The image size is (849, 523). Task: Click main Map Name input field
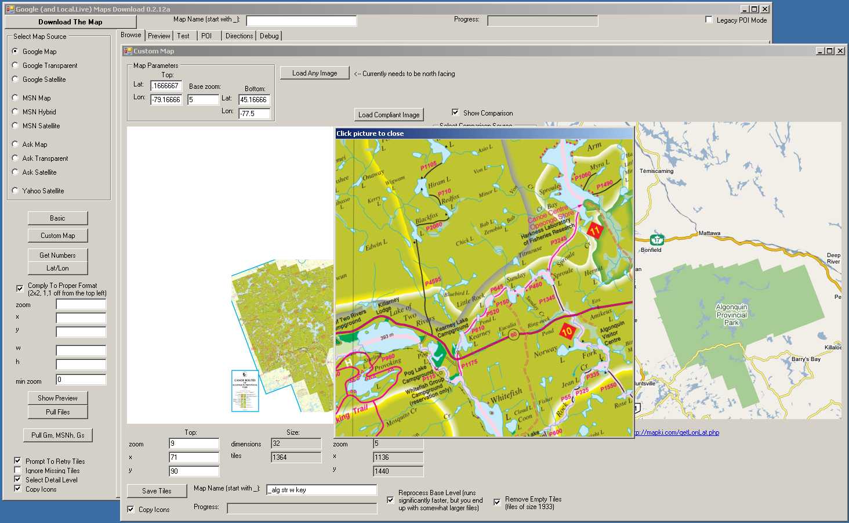[x=301, y=21]
